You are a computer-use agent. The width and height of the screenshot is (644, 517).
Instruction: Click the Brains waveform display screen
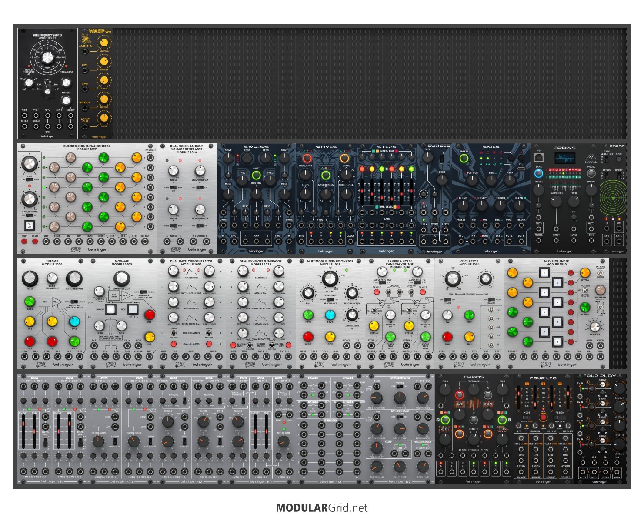point(564,158)
